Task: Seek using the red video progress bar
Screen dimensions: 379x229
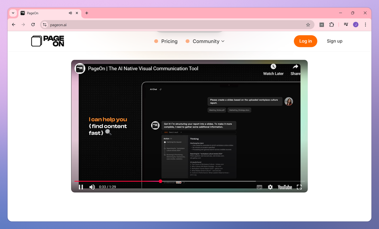Action: pyautogui.click(x=160, y=181)
